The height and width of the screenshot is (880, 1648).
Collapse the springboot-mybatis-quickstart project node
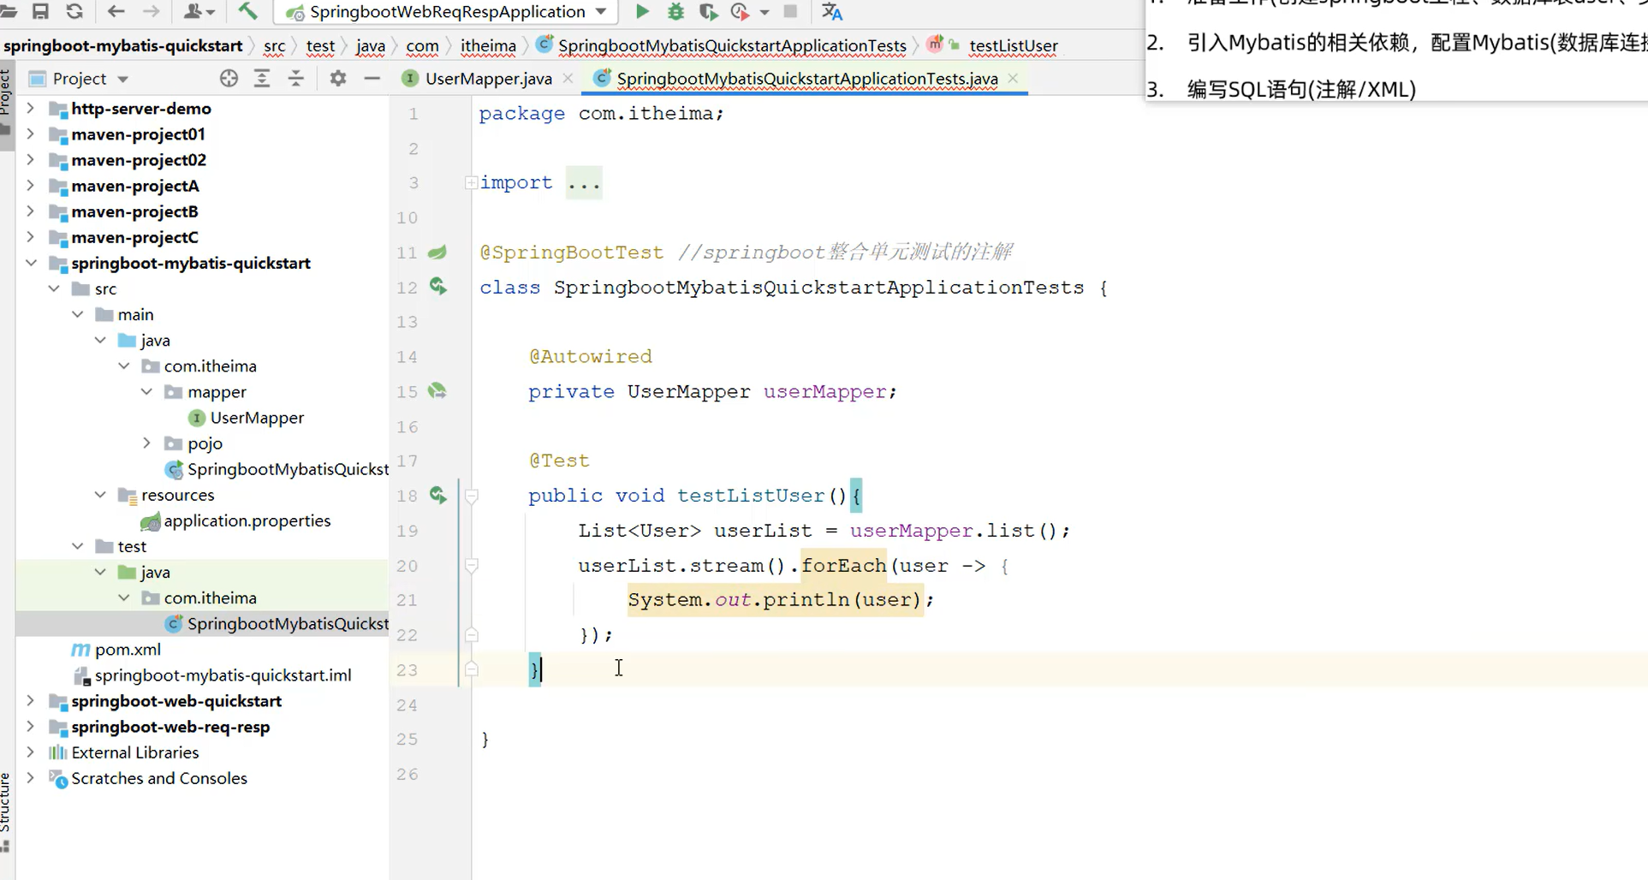pos(32,263)
